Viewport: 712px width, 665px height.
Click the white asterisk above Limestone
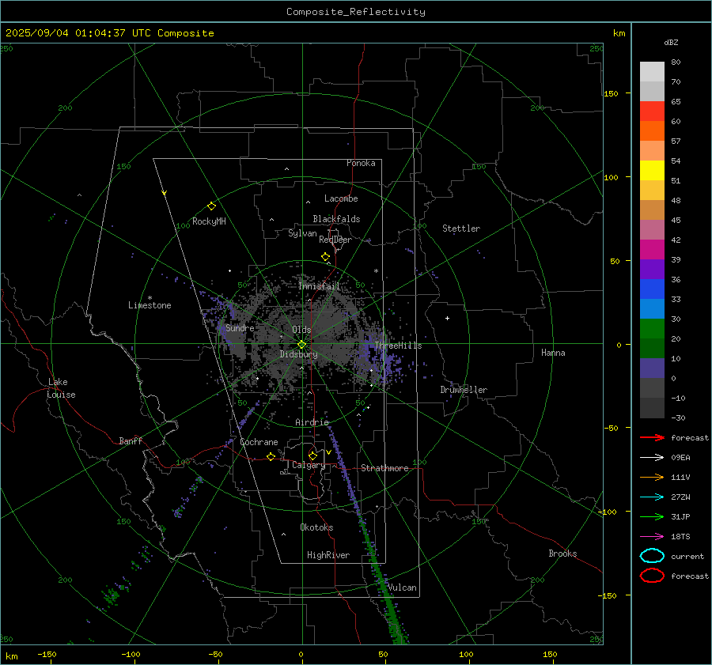click(x=150, y=298)
